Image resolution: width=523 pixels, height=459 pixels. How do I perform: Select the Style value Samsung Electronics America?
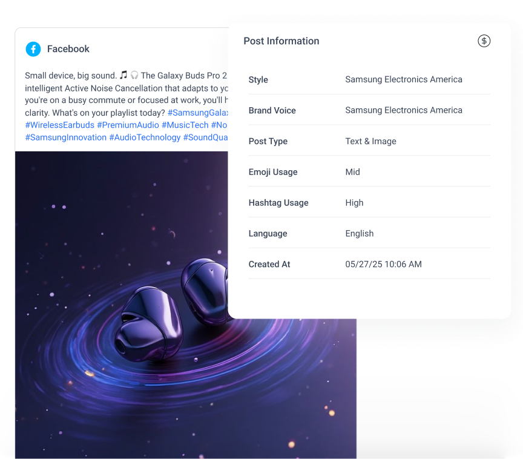point(403,79)
